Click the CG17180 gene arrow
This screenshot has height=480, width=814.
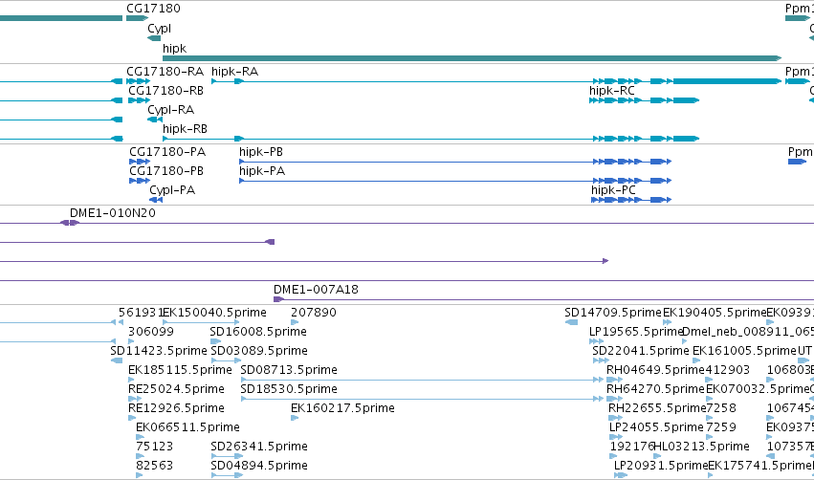click(x=137, y=18)
